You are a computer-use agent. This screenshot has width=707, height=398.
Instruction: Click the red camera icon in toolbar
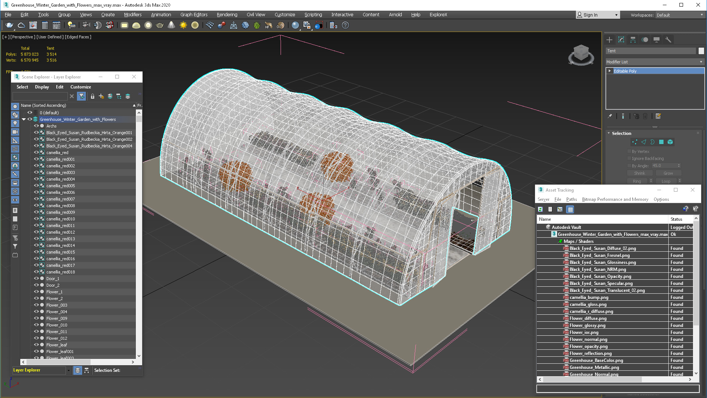[x=109, y=25]
